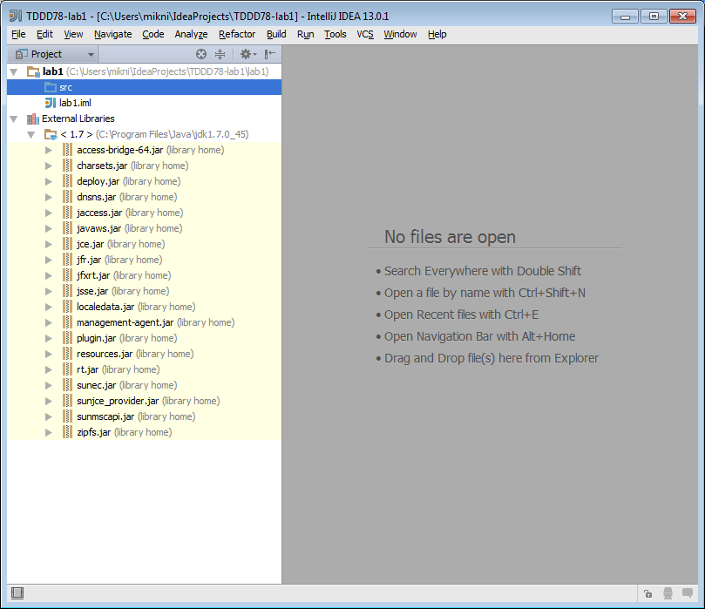Viewport: 705px width, 609px height.
Task: Click the rt.jar archive icon
Action: [x=67, y=369]
